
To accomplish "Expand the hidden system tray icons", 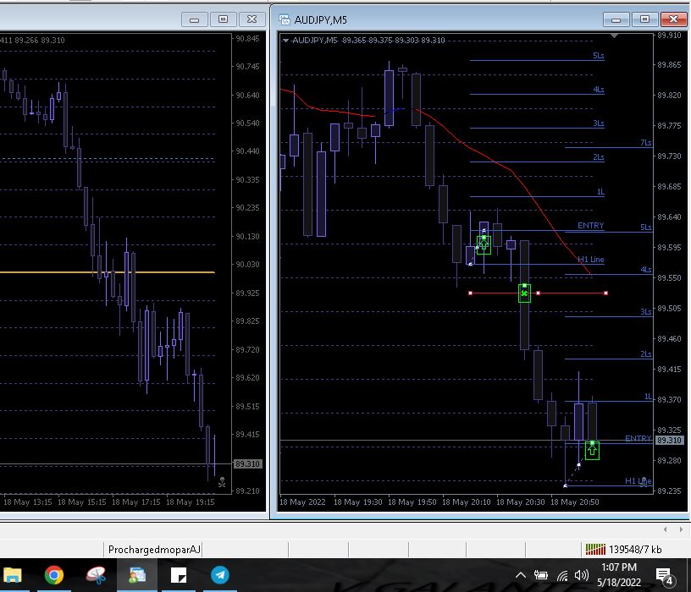I will tap(521, 575).
